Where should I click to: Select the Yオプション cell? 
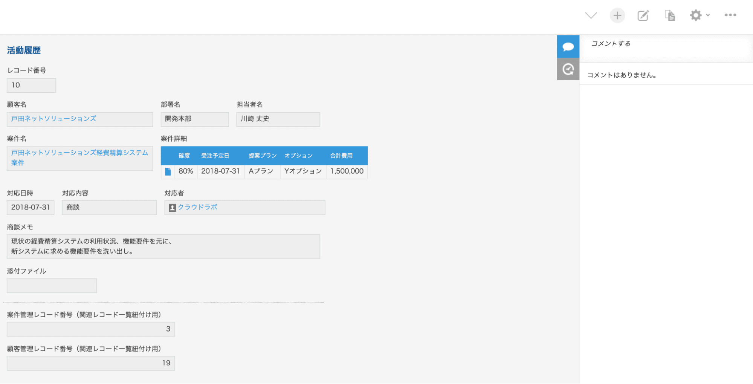(303, 171)
